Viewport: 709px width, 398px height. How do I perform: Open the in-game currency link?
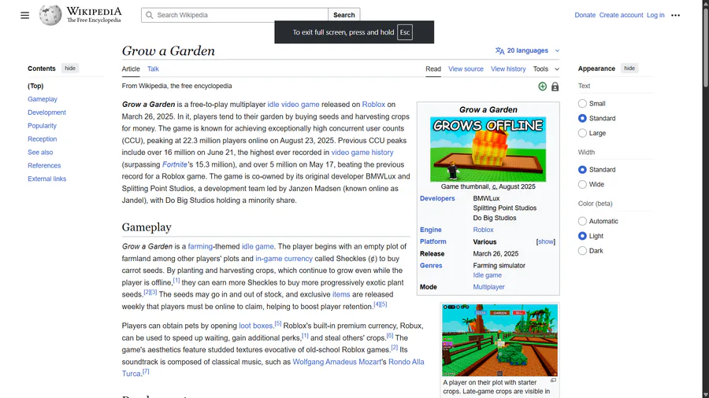(284, 259)
